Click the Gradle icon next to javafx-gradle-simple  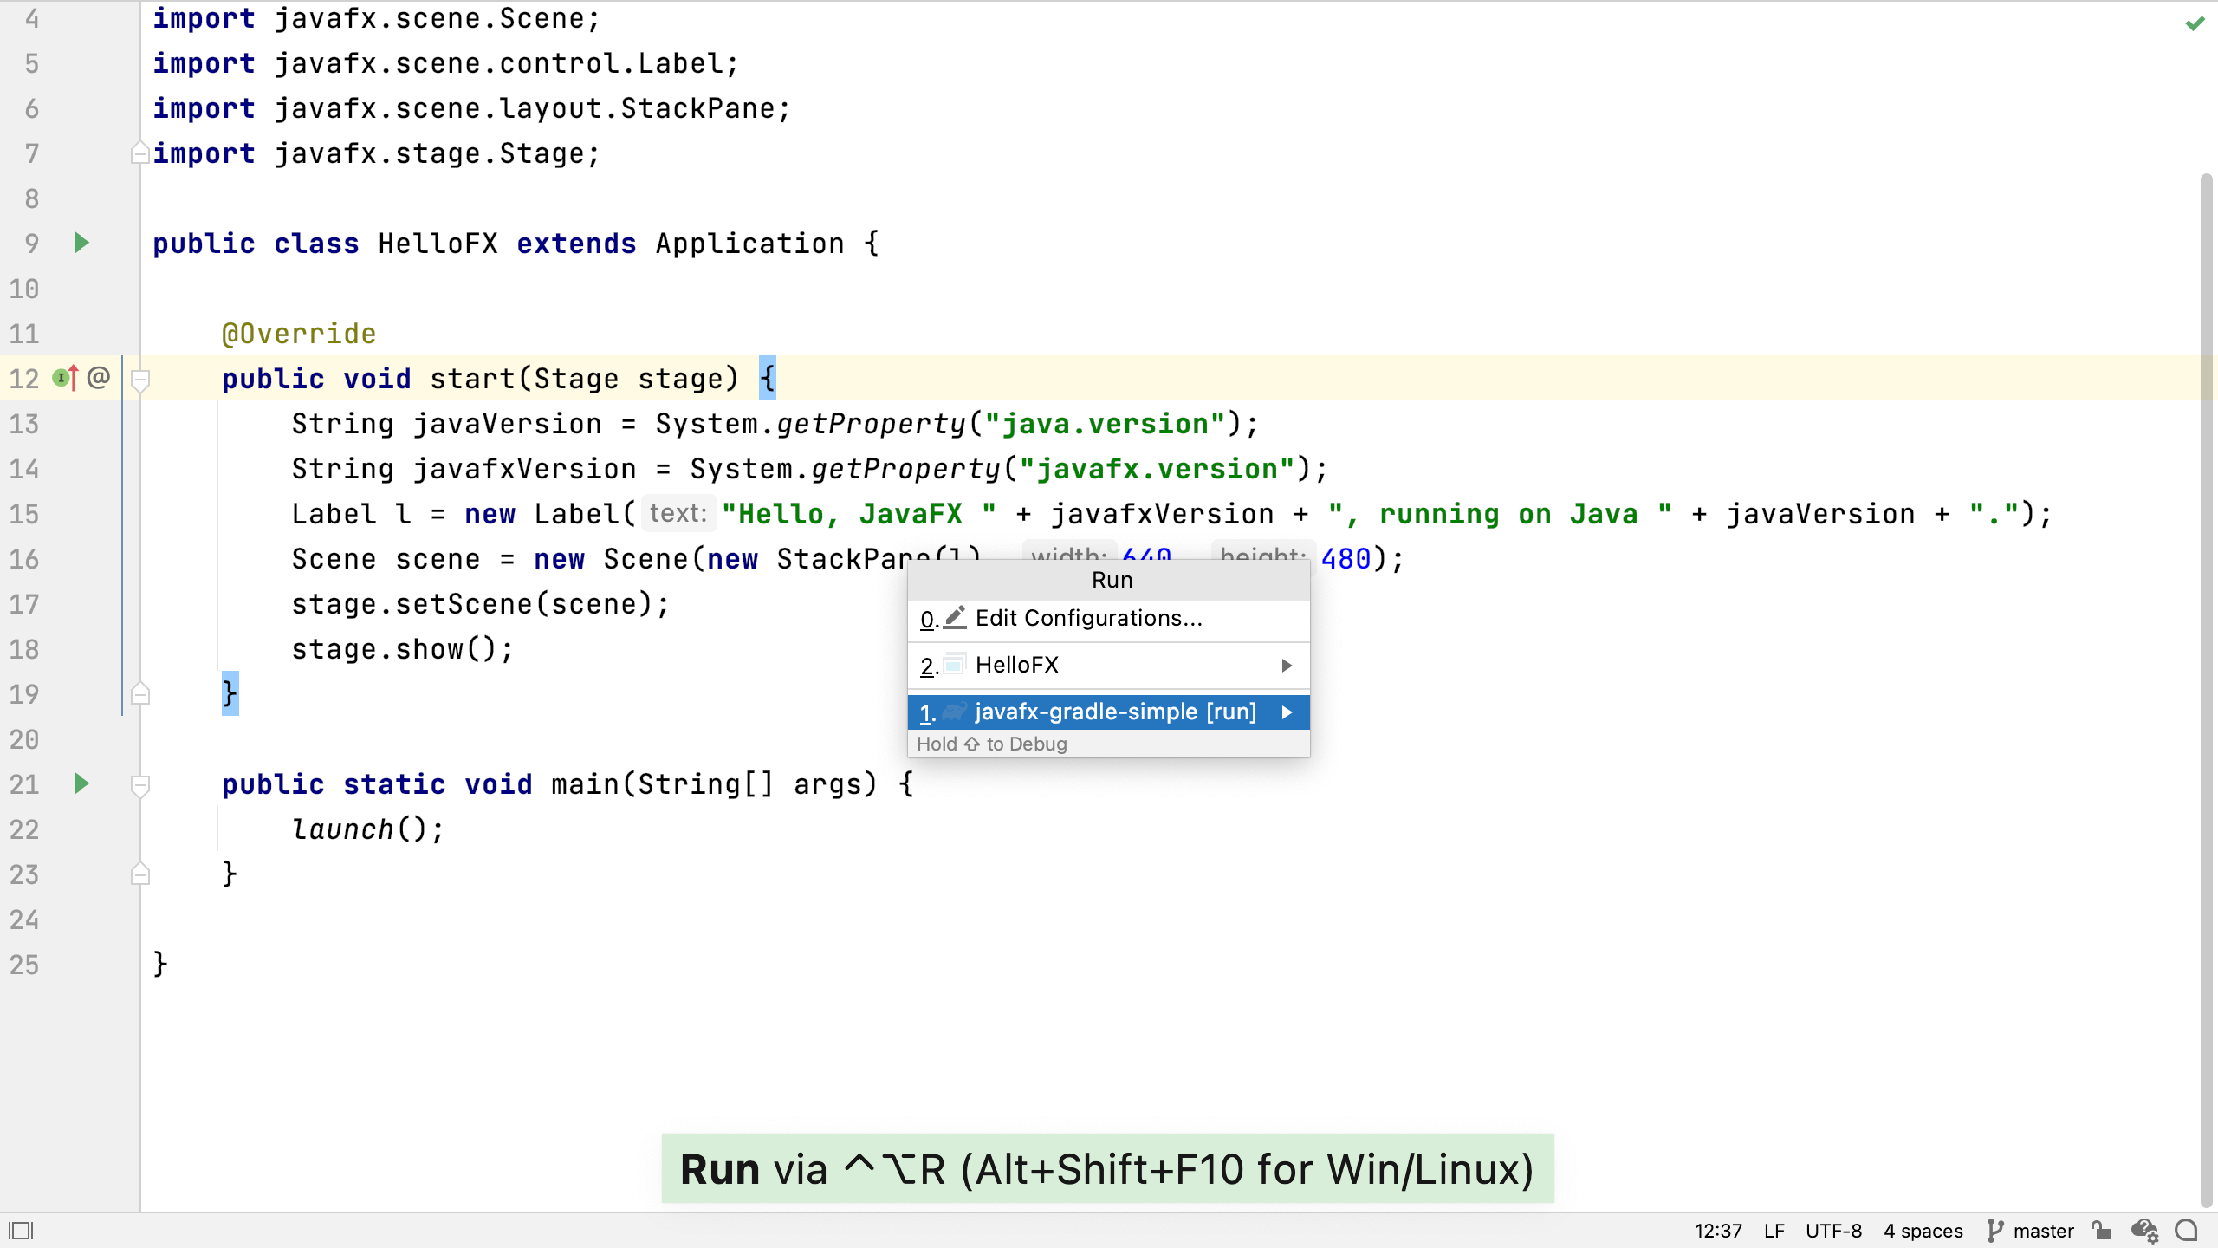click(x=955, y=712)
